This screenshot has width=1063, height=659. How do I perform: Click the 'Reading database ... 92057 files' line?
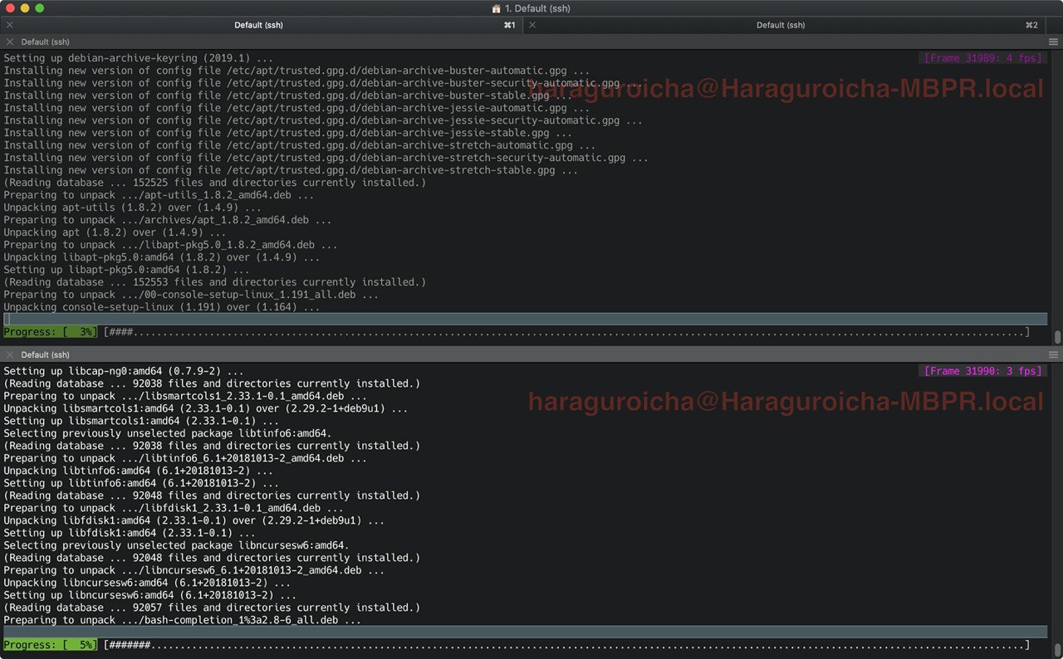tap(212, 608)
